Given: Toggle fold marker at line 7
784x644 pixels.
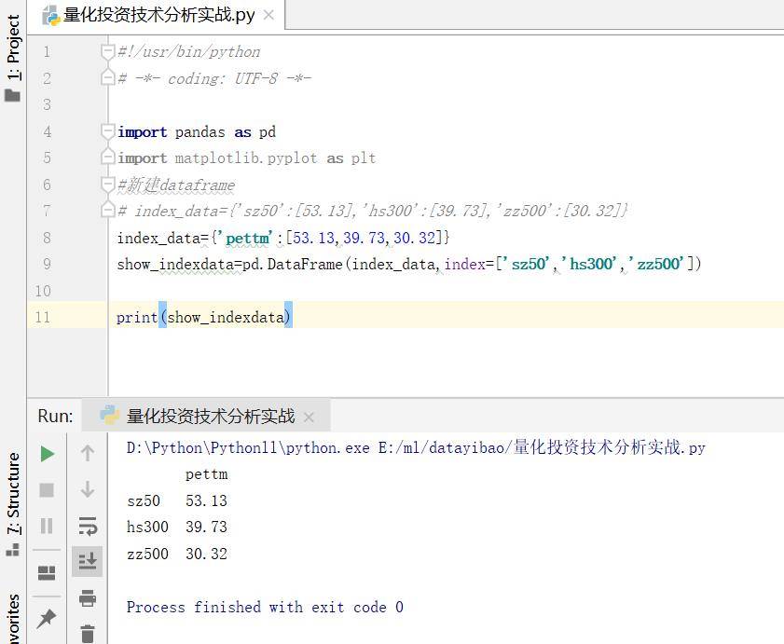Looking at the screenshot, I should tap(107, 211).
